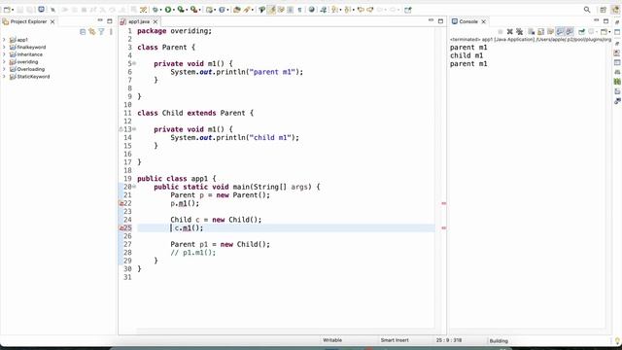
Task: Click the green Run button in toolbar
Action: tap(168, 10)
